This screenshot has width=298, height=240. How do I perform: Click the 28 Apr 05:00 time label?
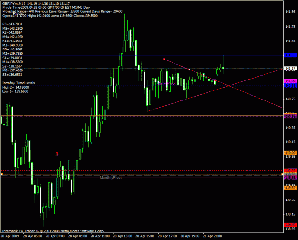pos(33,236)
